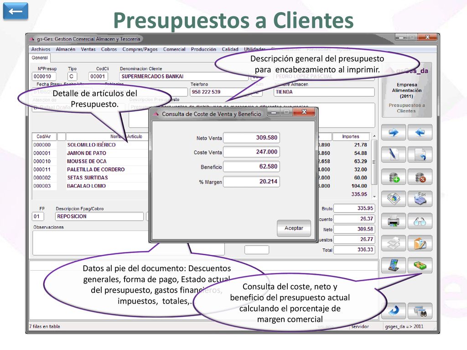
Task: Click the Coste Venta value 247.000
Action: coord(251,152)
